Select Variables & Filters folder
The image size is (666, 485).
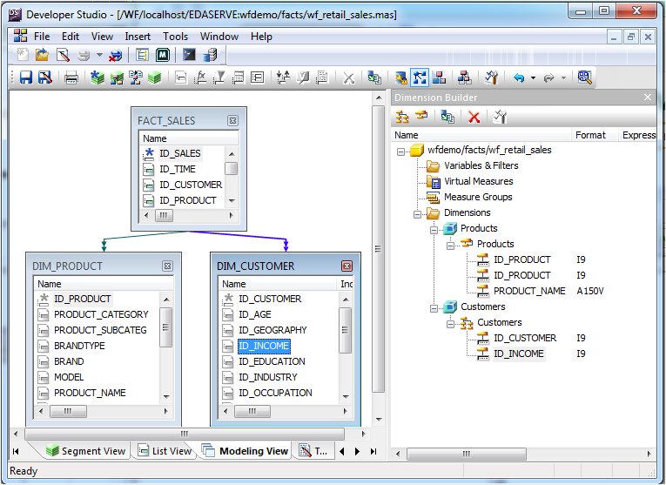(x=481, y=165)
